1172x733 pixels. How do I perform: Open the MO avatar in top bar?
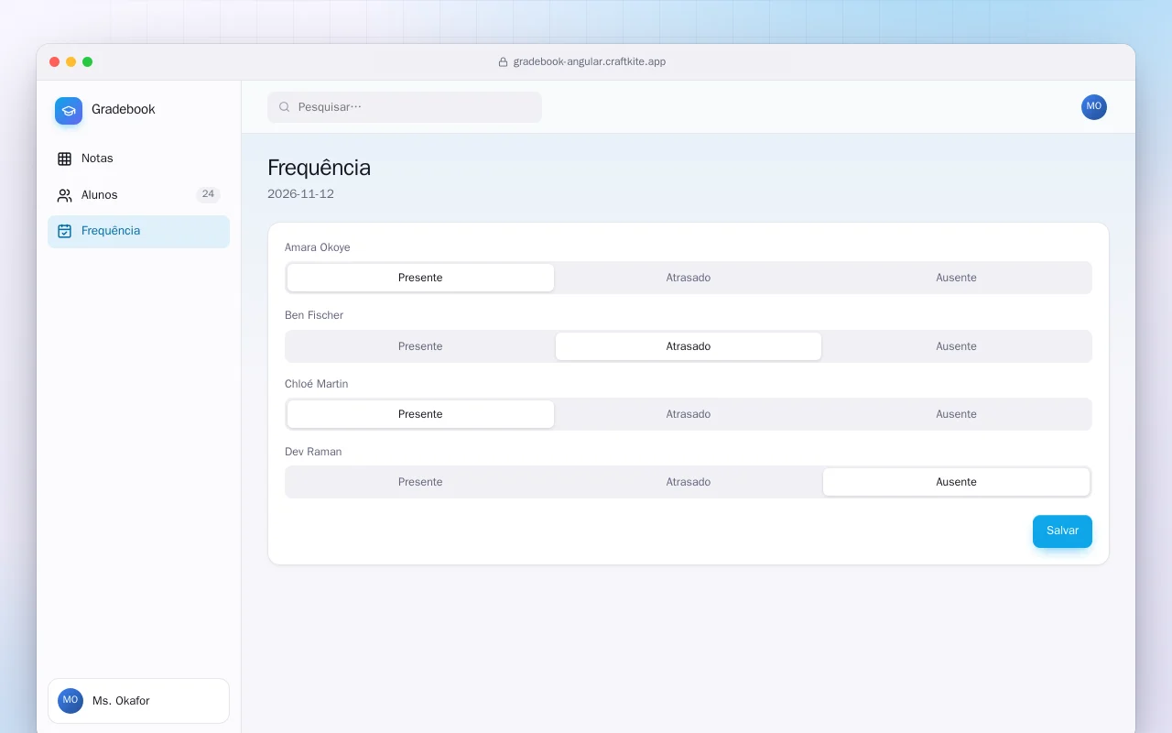(x=1094, y=107)
